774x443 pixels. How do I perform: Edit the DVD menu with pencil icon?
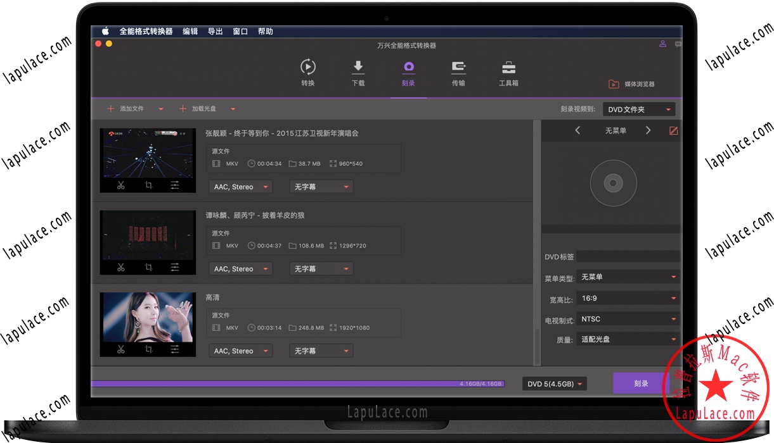pos(674,130)
